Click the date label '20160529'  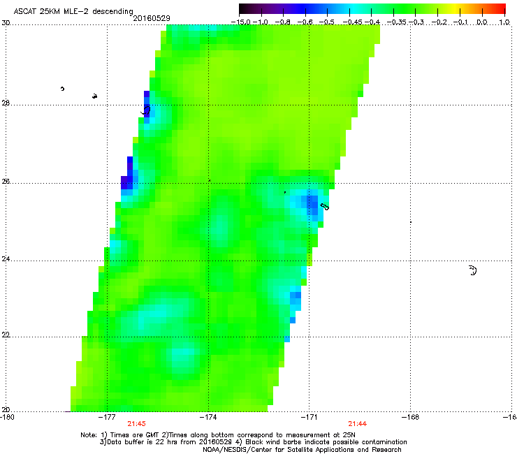click(x=152, y=18)
